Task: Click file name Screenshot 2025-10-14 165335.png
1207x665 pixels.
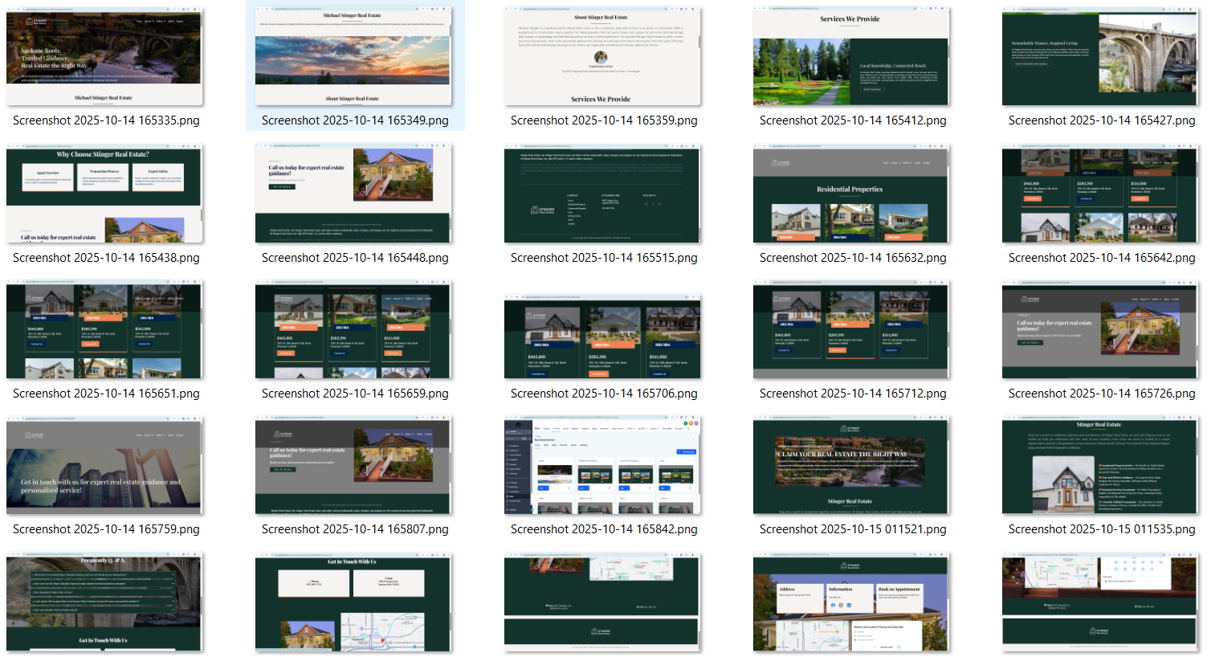Action: (106, 120)
